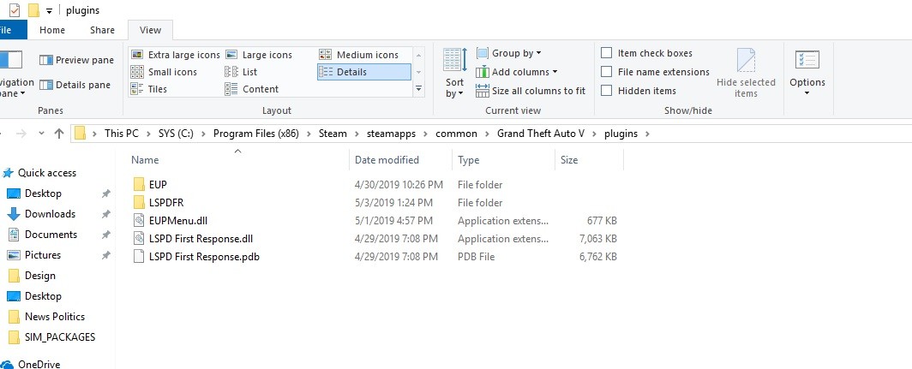This screenshot has height=369, width=912.
Task: Expand chevron after plugins breadcrumb
Action: [647, 134]
